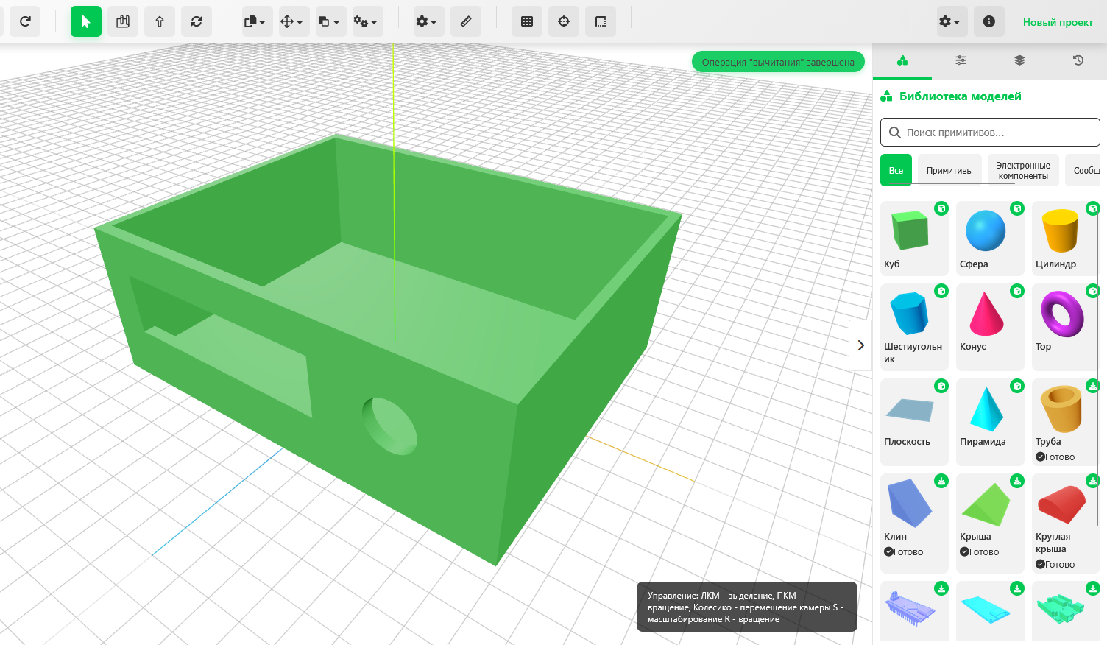Click the redo arrow button
Viewport: 1107px width, 645px height.
25,21
